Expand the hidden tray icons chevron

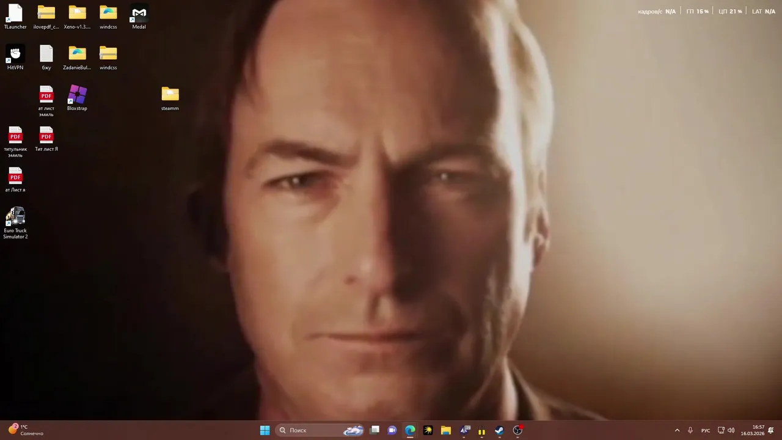[677, 430]
